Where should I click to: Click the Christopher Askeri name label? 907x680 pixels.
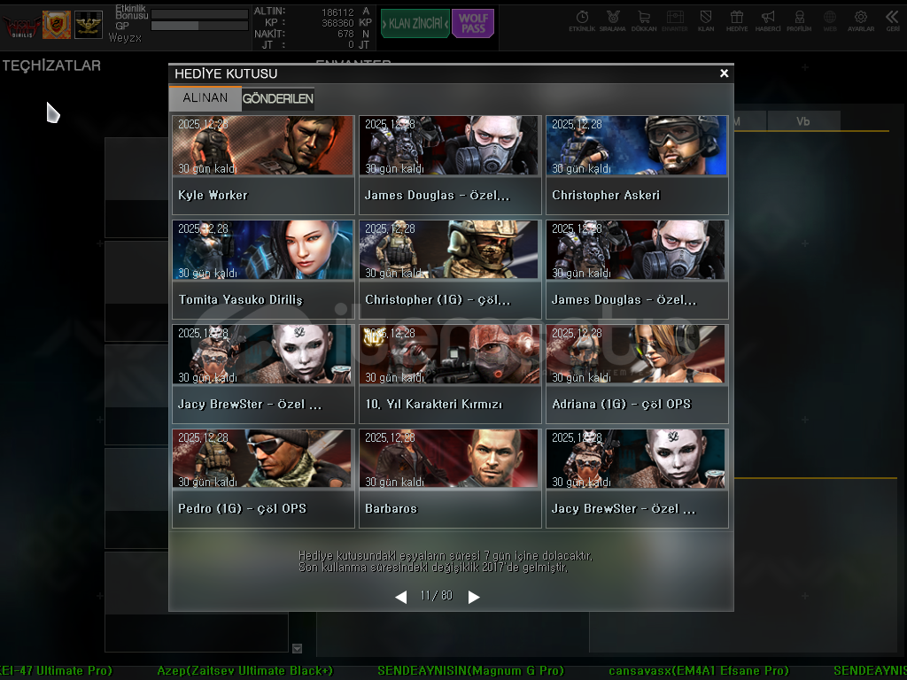[x=606, y=196]
